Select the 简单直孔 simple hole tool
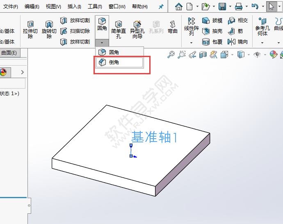Image resolution: width=283 pixels, height=224 pixels. click(119, 30)
